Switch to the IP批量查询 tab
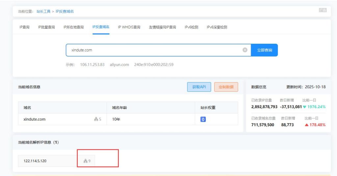 click(x=46, y=27)
